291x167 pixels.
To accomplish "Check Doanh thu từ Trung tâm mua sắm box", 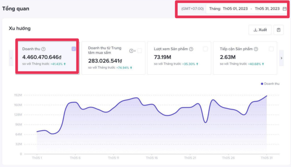I will coord(139,51).
